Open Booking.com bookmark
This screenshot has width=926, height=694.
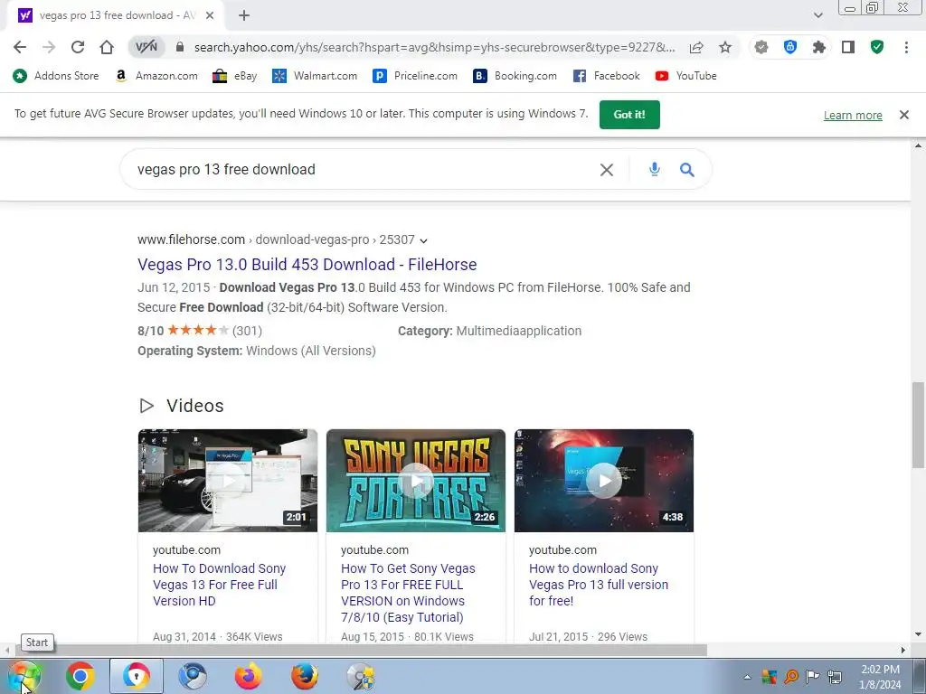515,76
